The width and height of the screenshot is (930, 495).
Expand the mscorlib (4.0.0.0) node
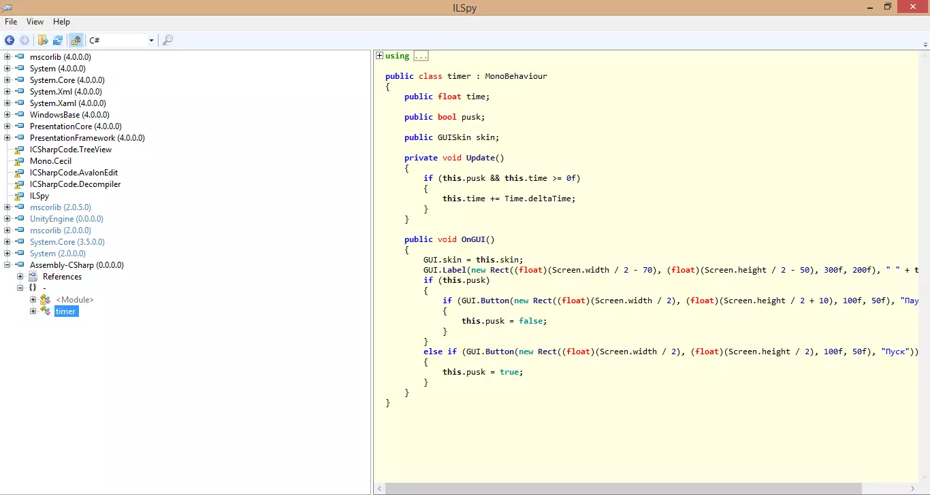pos(7,57)
